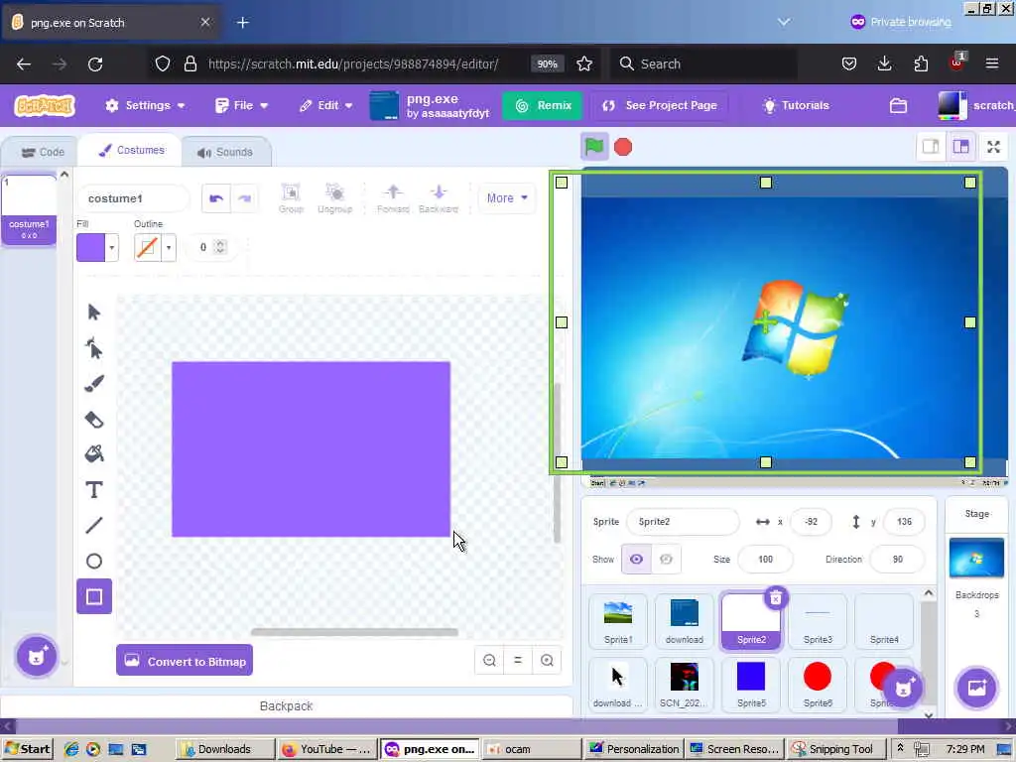Click the Scratch logo
Screen dimensions: 1016x762
(x=45, y=105)
